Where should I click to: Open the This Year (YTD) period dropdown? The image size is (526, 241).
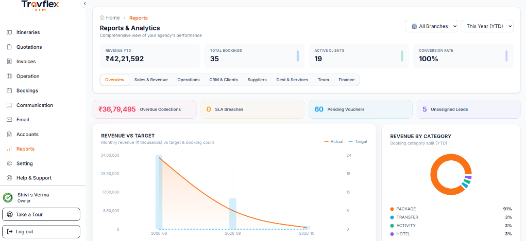tap(487, 26)
